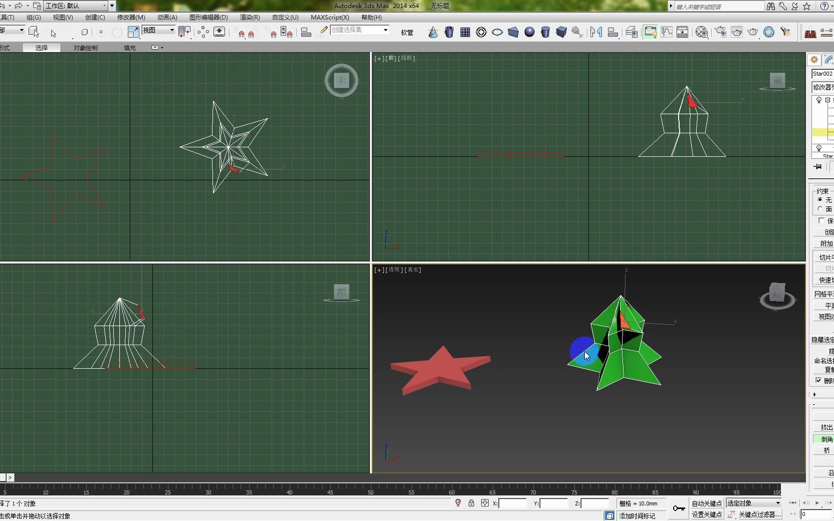This screenshot has width=834, height=521.
Task: Open the 渲染(R) menu
Action: 249,17
